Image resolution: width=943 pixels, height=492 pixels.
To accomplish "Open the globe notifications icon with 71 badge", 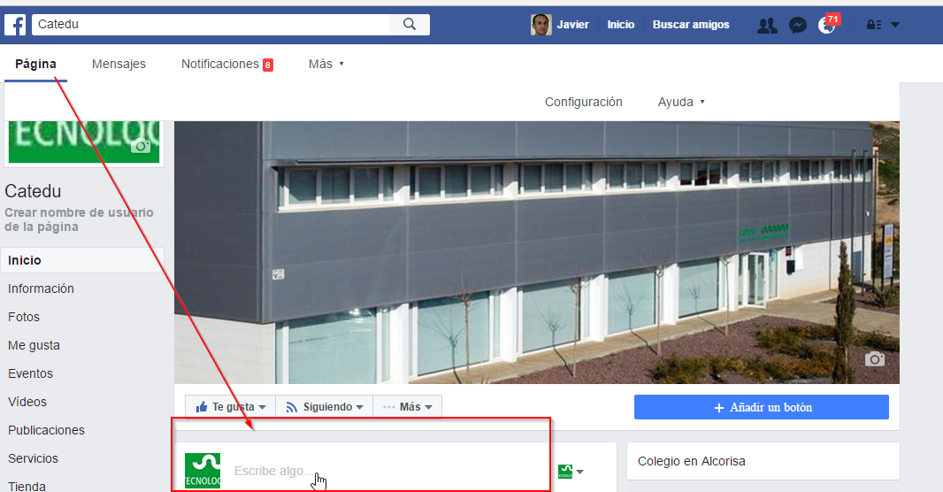I will click(826, 26).
